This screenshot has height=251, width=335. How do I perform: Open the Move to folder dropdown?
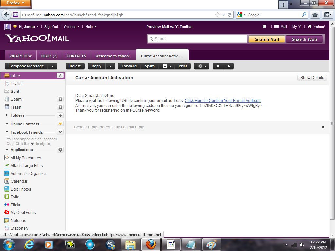[167, 66]
